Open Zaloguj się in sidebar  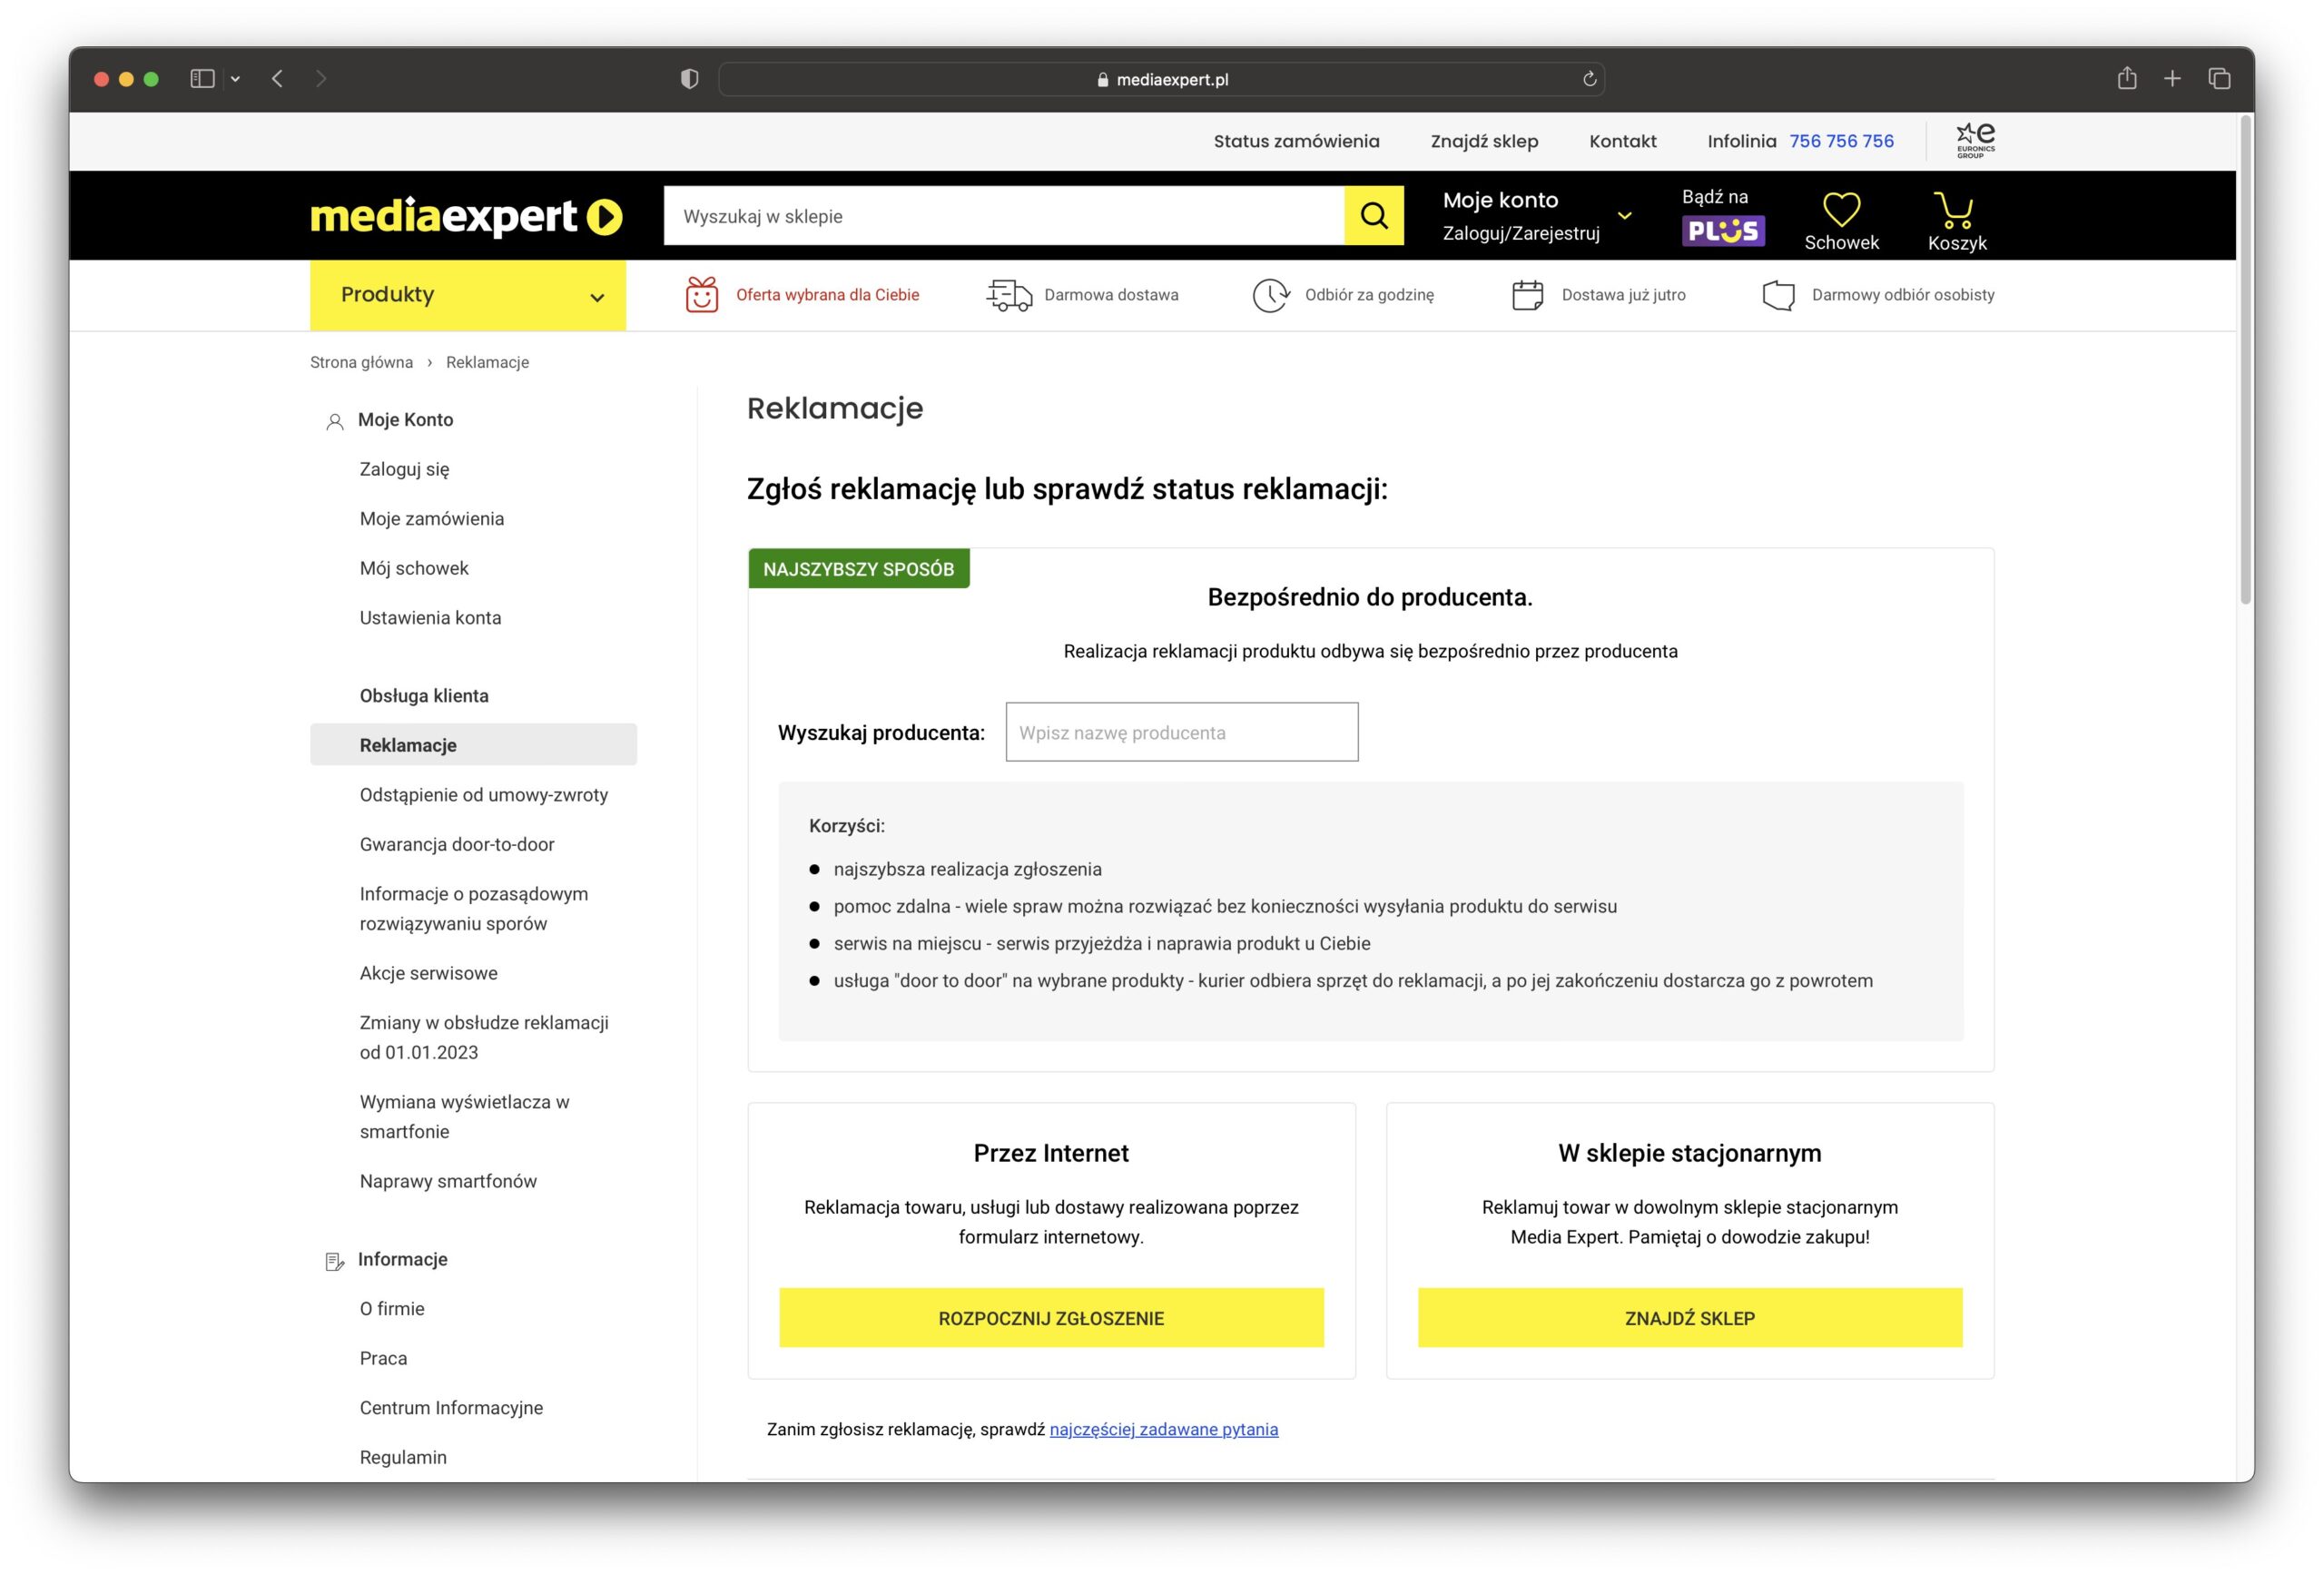click(404, 469)
